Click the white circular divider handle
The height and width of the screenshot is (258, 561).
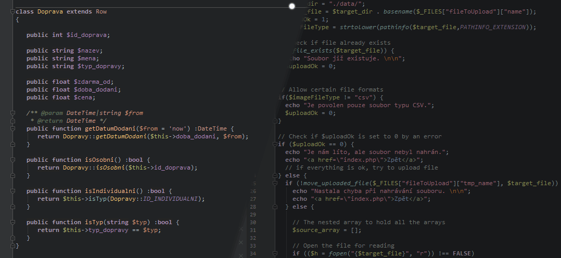pyautogui.click(x=292, y=6)
